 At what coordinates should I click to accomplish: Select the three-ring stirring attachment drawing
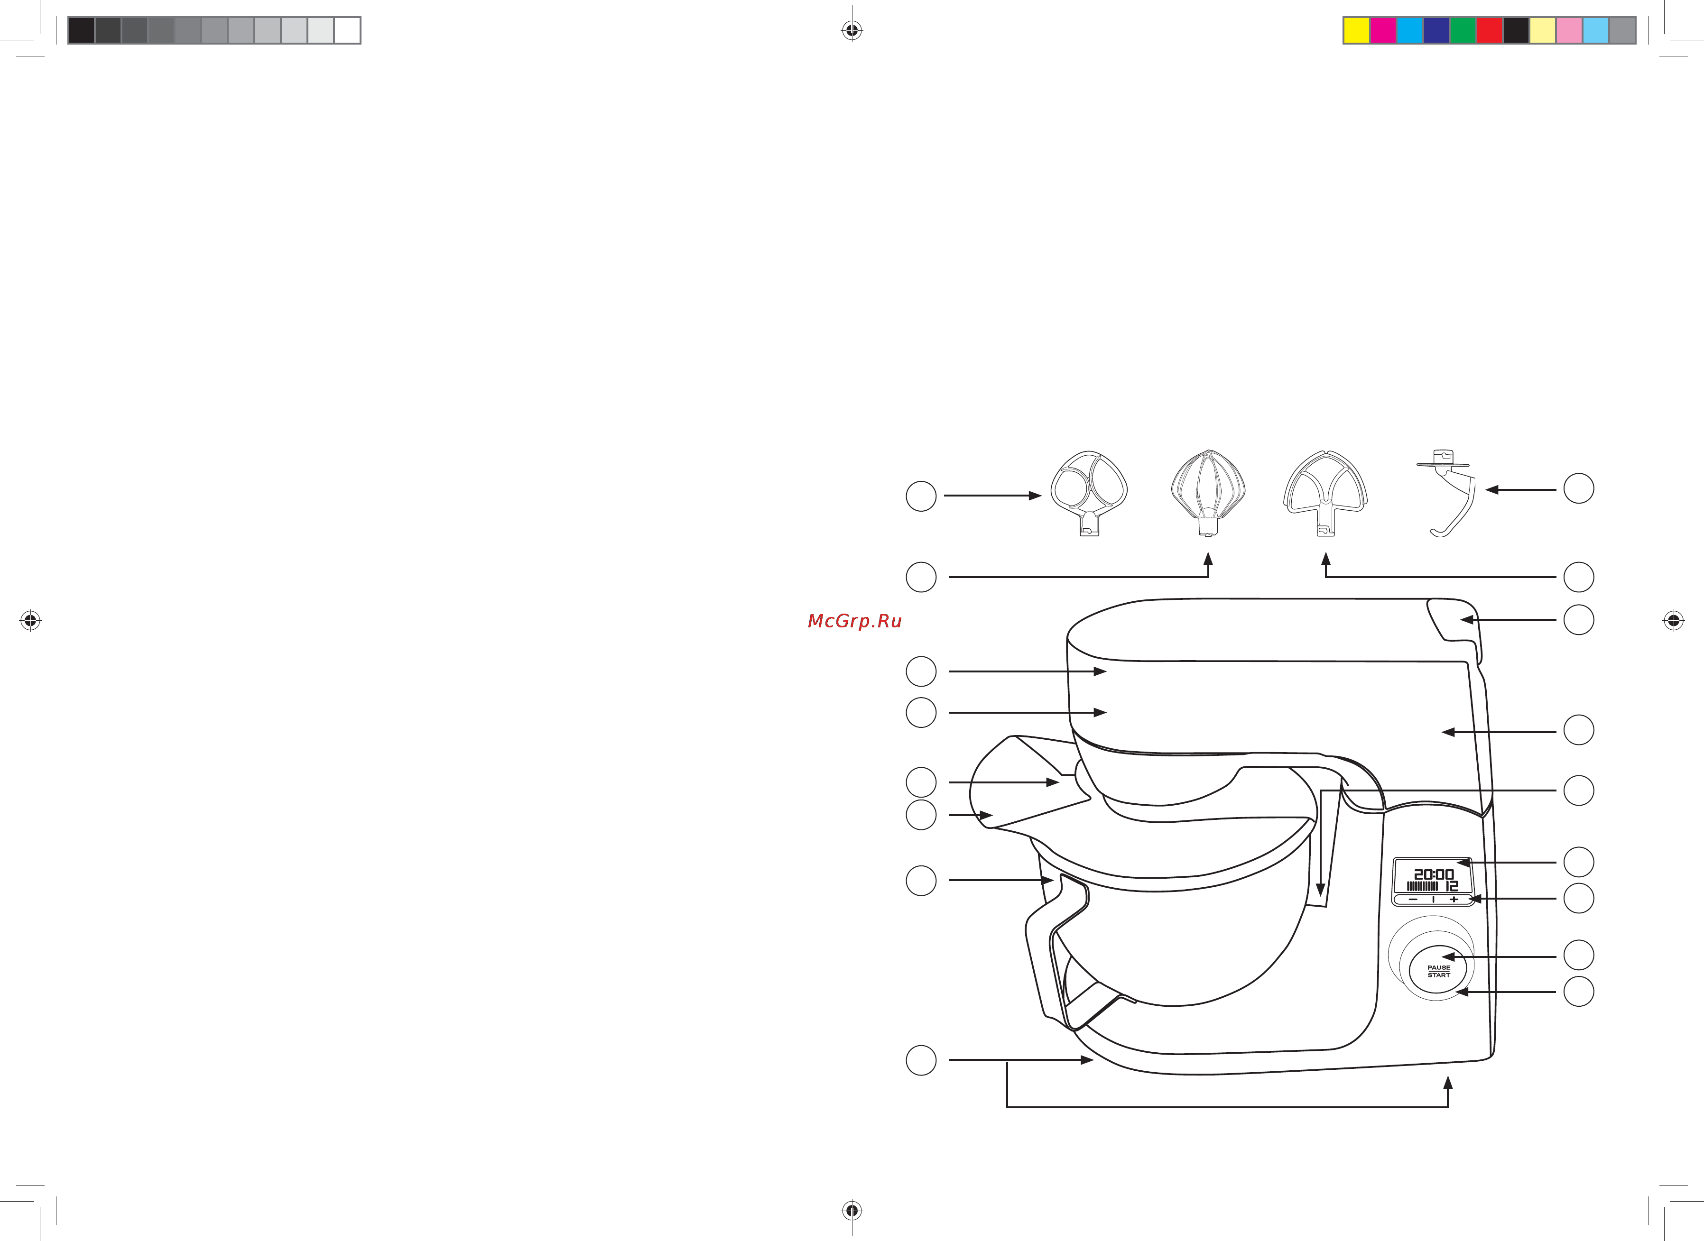[1089, 494]
